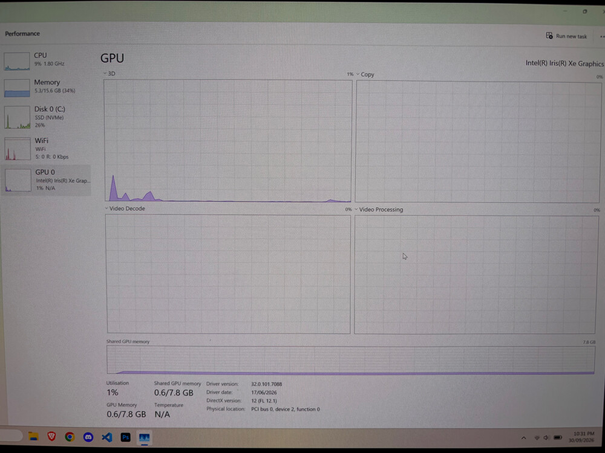Click the '7.8 GB' shared memory graph maximum label
Screen dimensions: 605x453
click(x=589, y=342)
